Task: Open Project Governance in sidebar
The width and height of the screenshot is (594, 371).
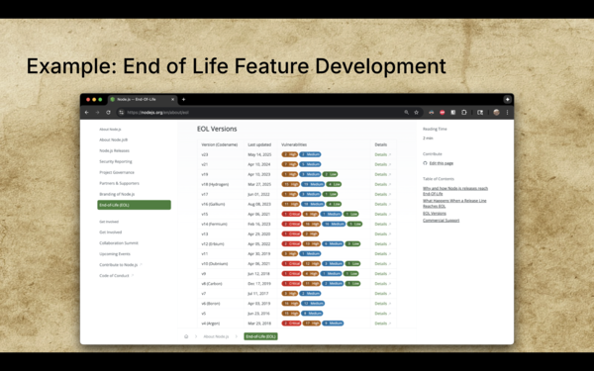Action: tap(117, 172)
